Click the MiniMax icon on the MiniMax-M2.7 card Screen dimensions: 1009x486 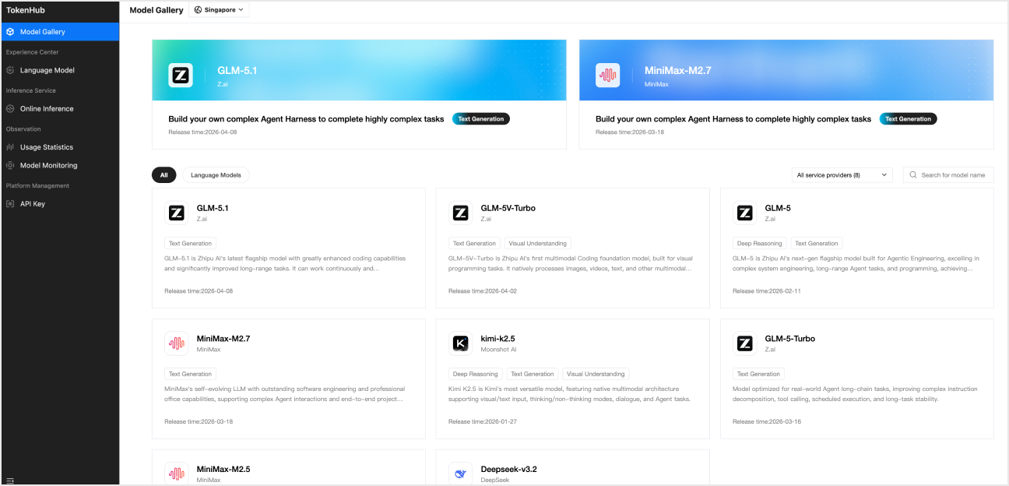tap(177, 343)
